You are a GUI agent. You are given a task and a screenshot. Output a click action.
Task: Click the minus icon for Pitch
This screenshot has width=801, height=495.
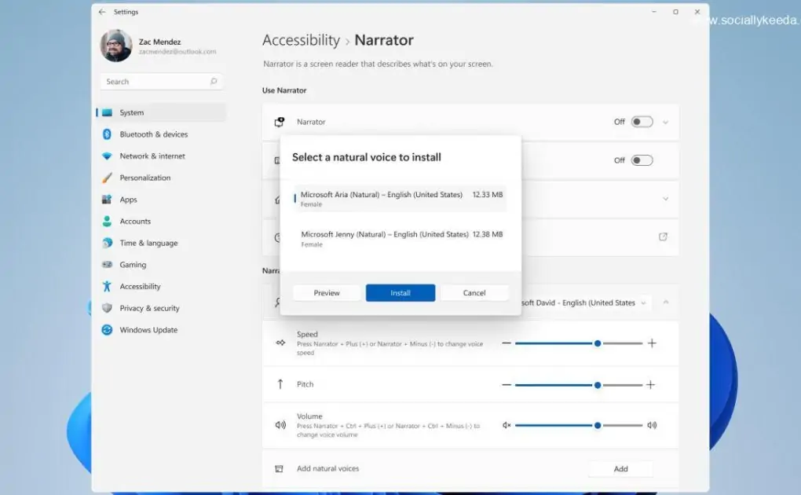pyautogui.click(x=507, y=384)
